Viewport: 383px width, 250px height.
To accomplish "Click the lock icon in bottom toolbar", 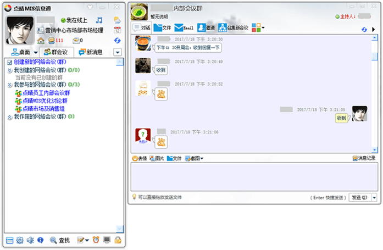I will point(118,240).
